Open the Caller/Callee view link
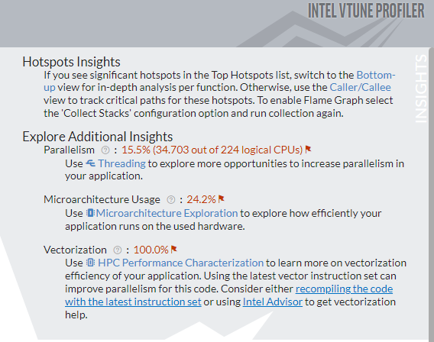434x342 pixels. (x=360, y=87)
